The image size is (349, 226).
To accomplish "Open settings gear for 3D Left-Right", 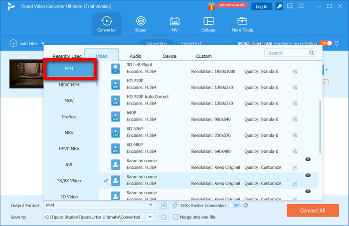I will tap(295, 71).
